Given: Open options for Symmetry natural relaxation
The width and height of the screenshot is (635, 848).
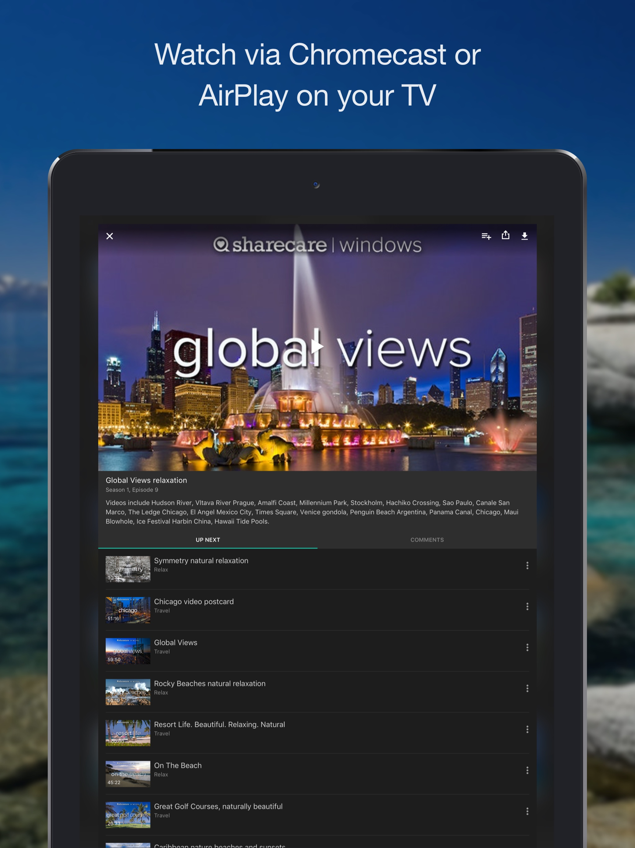Looking at the screenshot, I should (527, 566).
